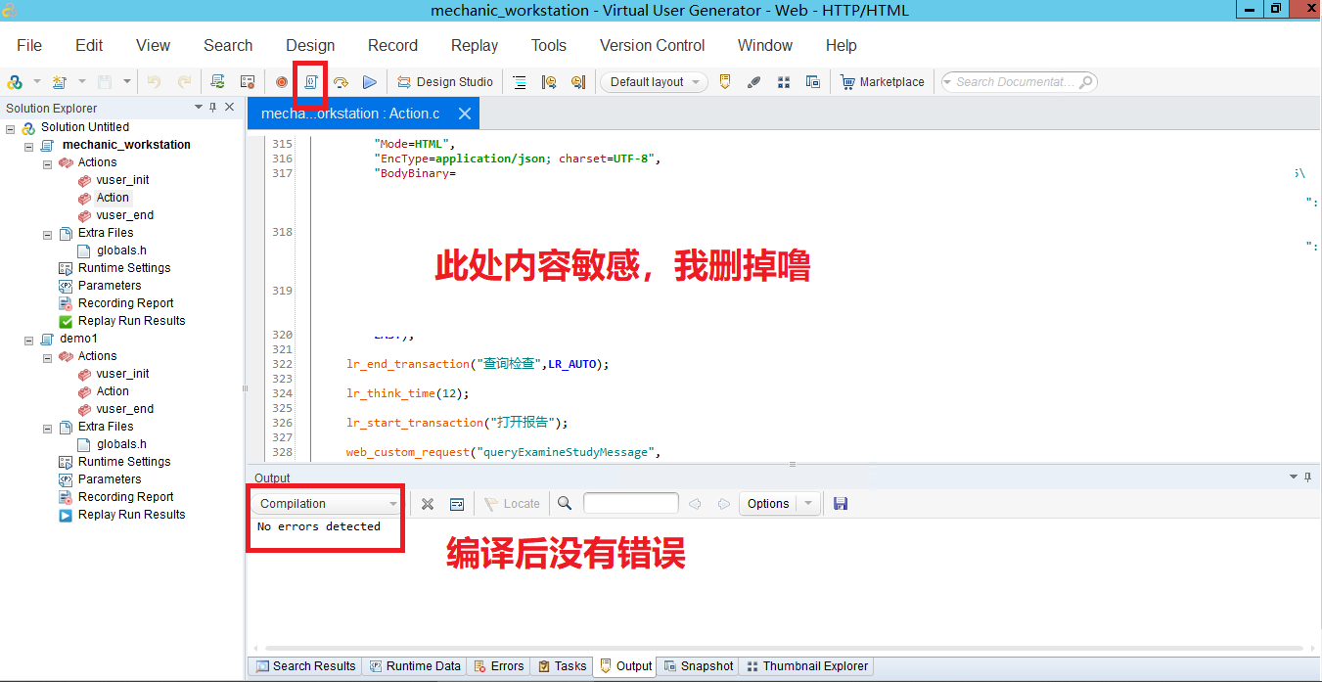Screen dimensions: 1322x682
Task: Switch to the Tasks tab
Action: point(563,666)
